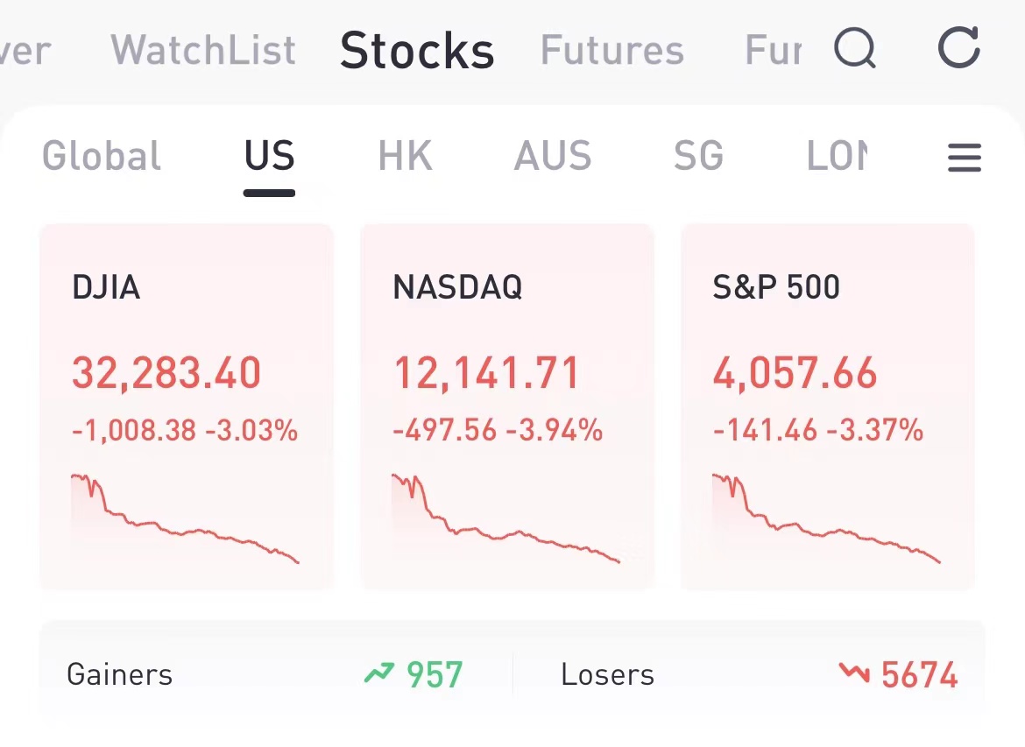Select the Stocks tab
Viewport: 1025px width, 747px height.
417,50
